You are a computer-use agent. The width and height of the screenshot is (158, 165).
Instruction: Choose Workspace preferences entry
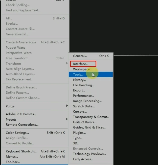82,69
